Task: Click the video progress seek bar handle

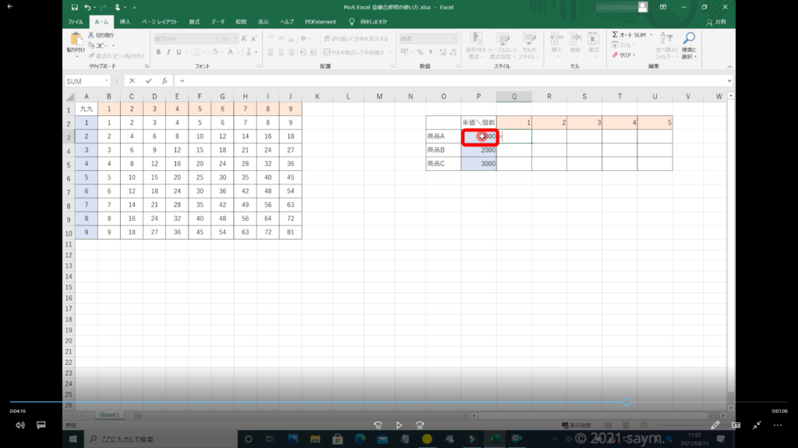Action: pyautogui.click(x=627, y=402)
